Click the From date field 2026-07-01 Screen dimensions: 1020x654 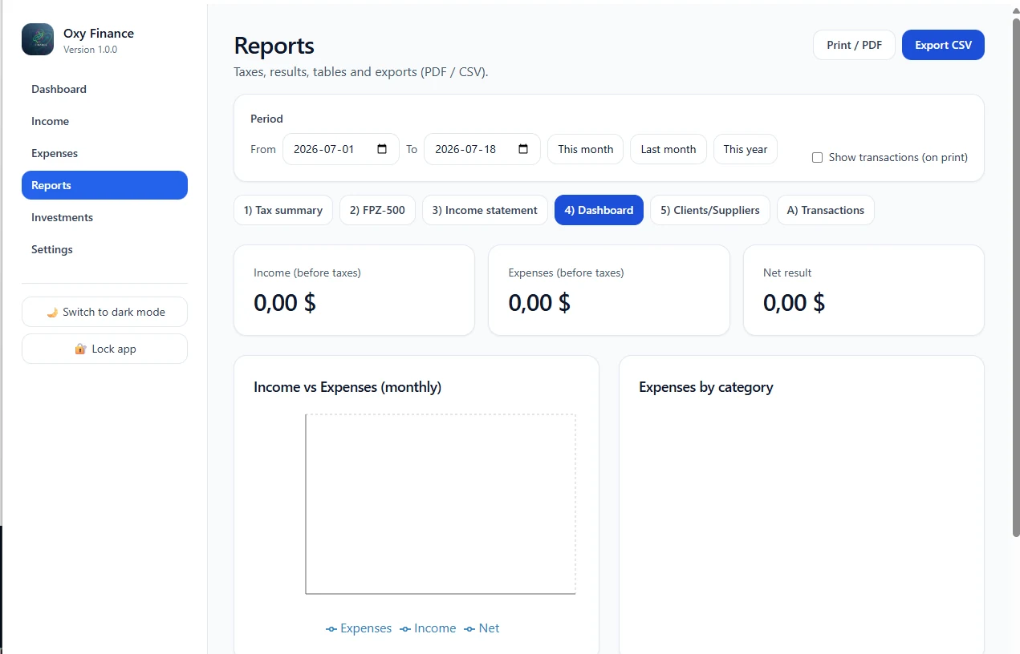[x=341, y=149]
